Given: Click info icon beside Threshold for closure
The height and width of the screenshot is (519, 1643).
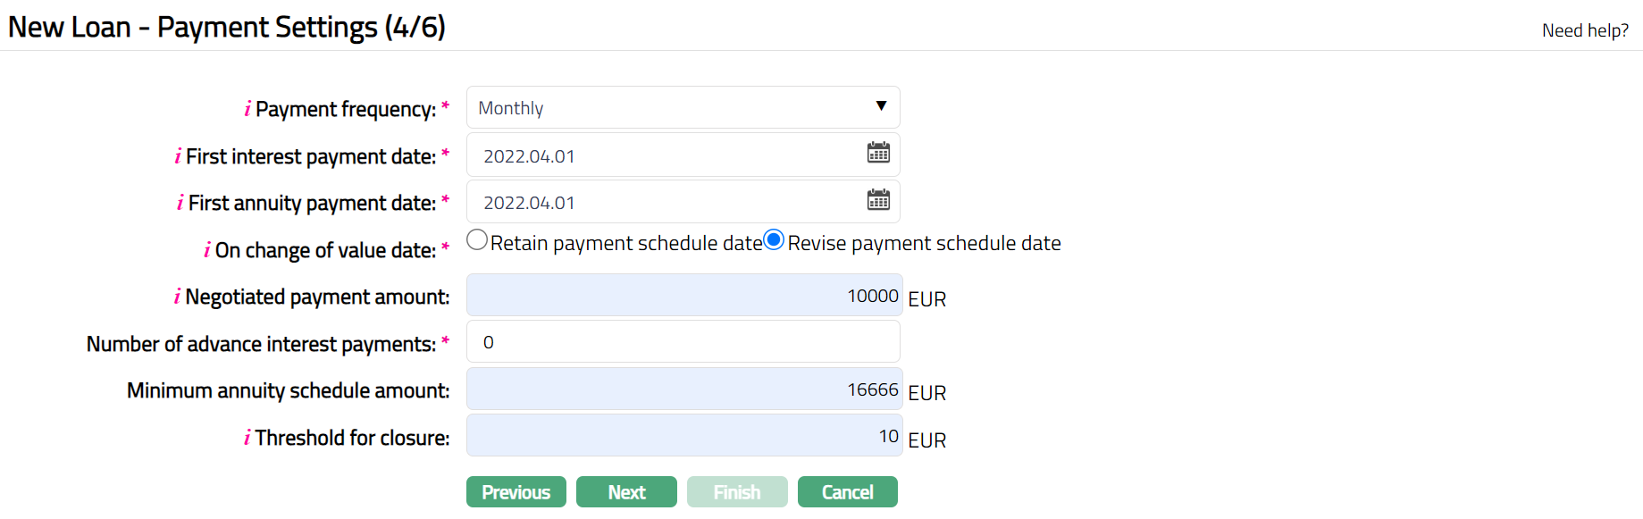Looking at the screenshot, I should click(247, 438).
